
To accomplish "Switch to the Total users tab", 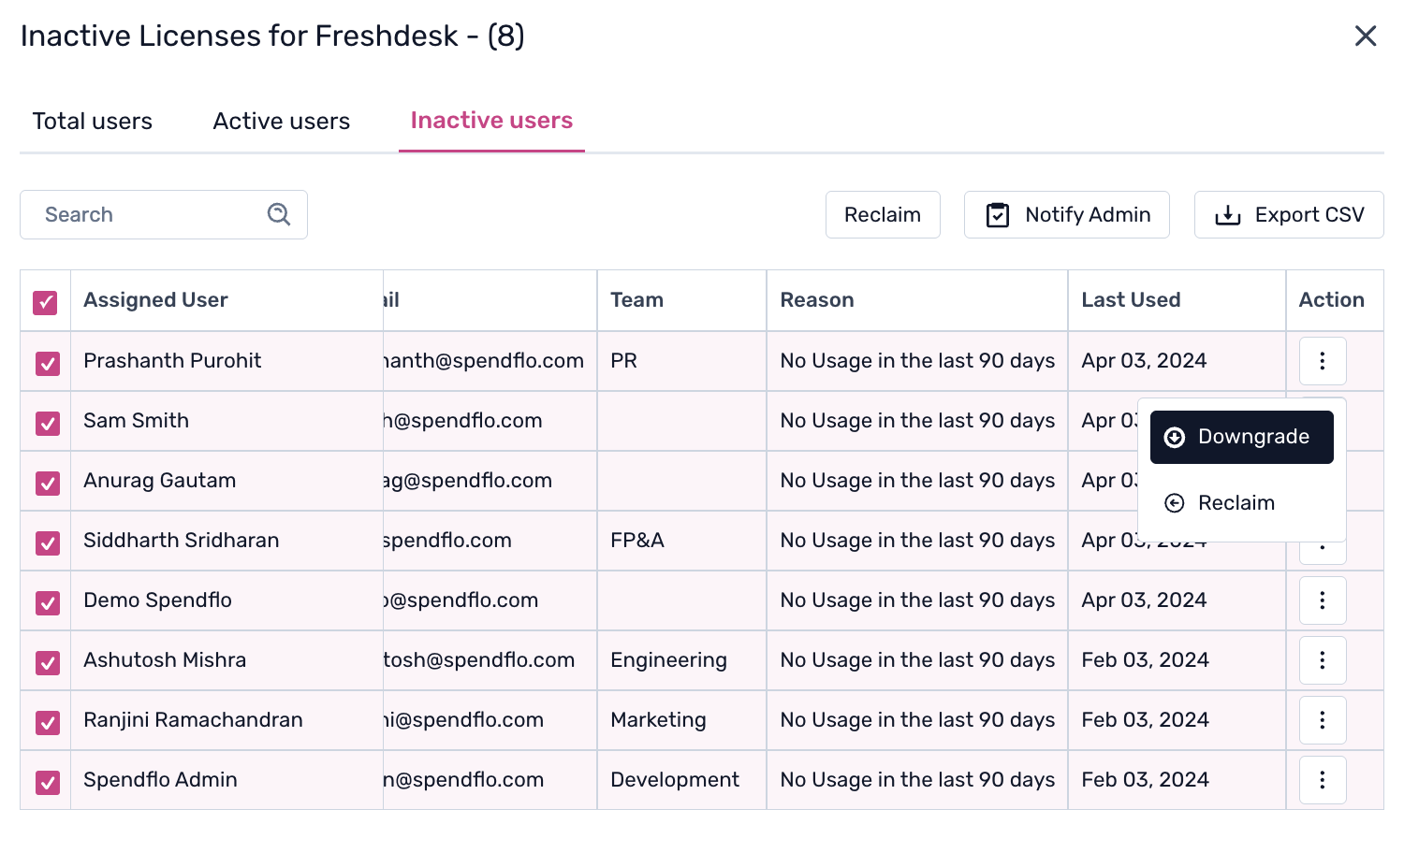I will [x=93, y=121].
